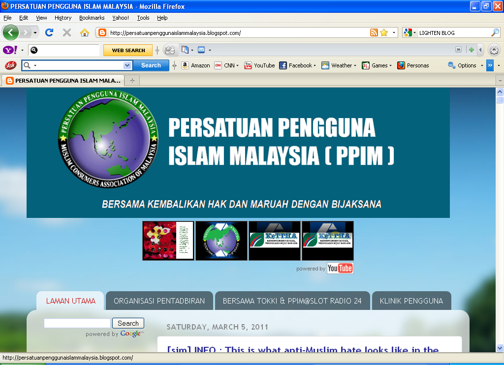The width and height of the screenshot is (504, 365).
Task: Click the green plus icon on Yahoo toolbar
Action: click(471, 50)
